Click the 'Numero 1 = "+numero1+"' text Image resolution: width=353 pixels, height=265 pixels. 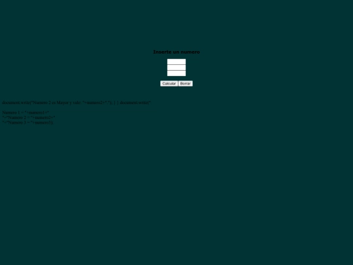click(x=25, y=113)
